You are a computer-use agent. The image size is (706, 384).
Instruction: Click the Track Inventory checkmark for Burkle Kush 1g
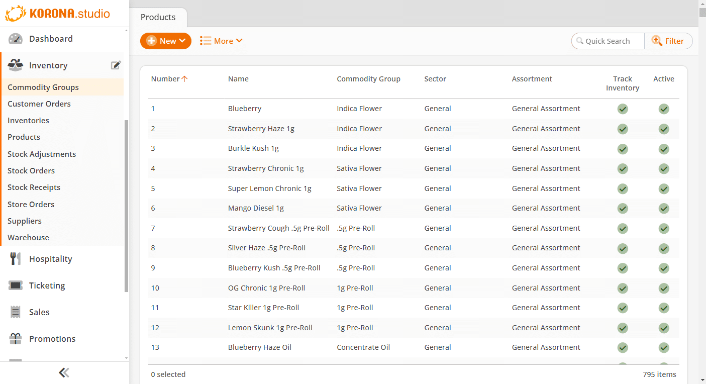tap(623, 149)
